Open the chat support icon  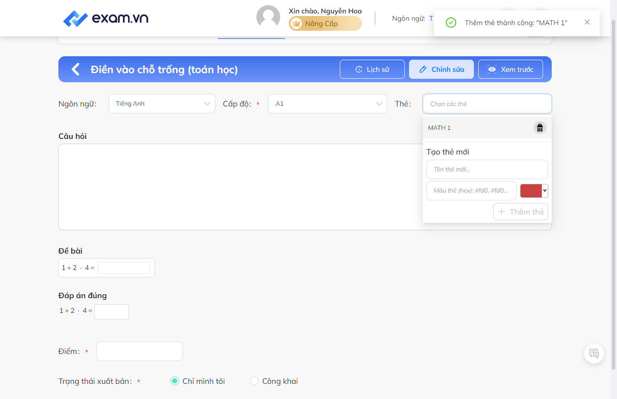[594, 354]
